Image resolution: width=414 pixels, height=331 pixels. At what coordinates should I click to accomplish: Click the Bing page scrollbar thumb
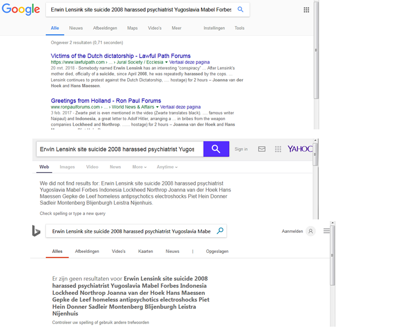pos(333,255)
